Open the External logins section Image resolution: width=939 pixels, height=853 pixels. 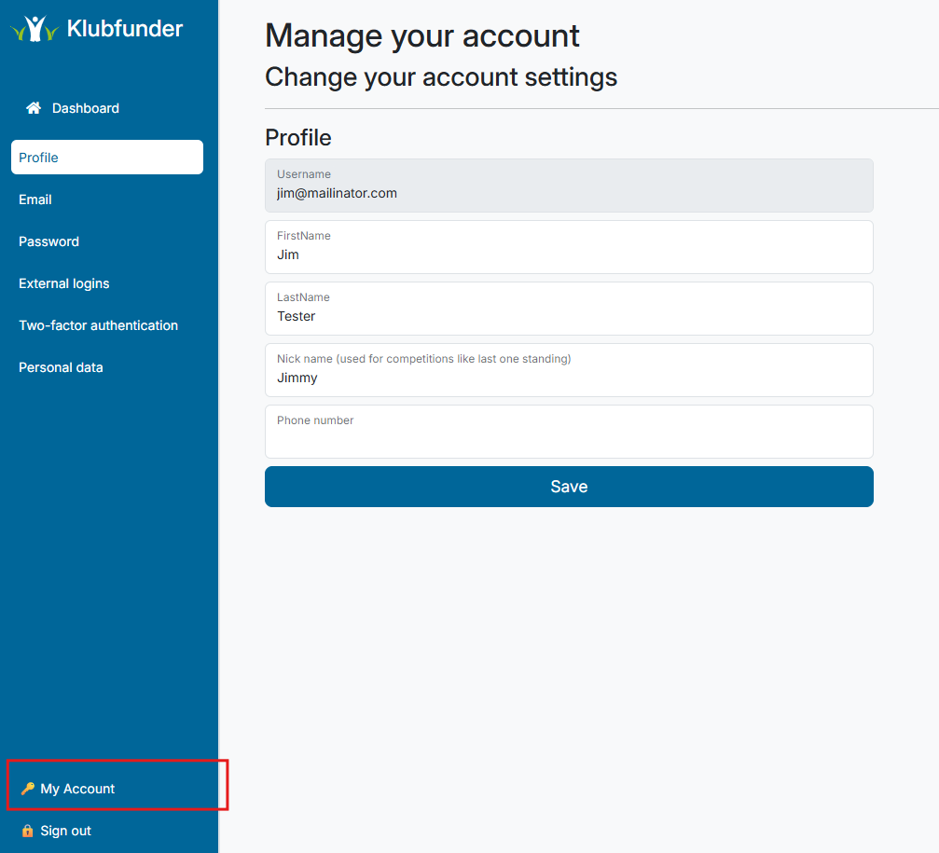[x=63, y=282]
